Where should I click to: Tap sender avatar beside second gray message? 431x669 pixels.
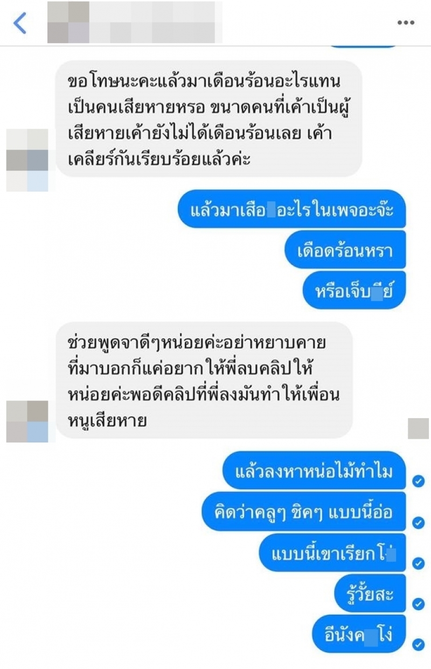[x=27, y=421]
